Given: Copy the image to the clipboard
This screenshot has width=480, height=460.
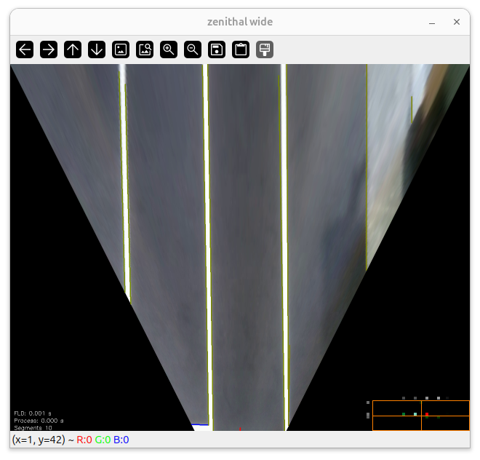Looking at the screenshot, I should (241, 49).
